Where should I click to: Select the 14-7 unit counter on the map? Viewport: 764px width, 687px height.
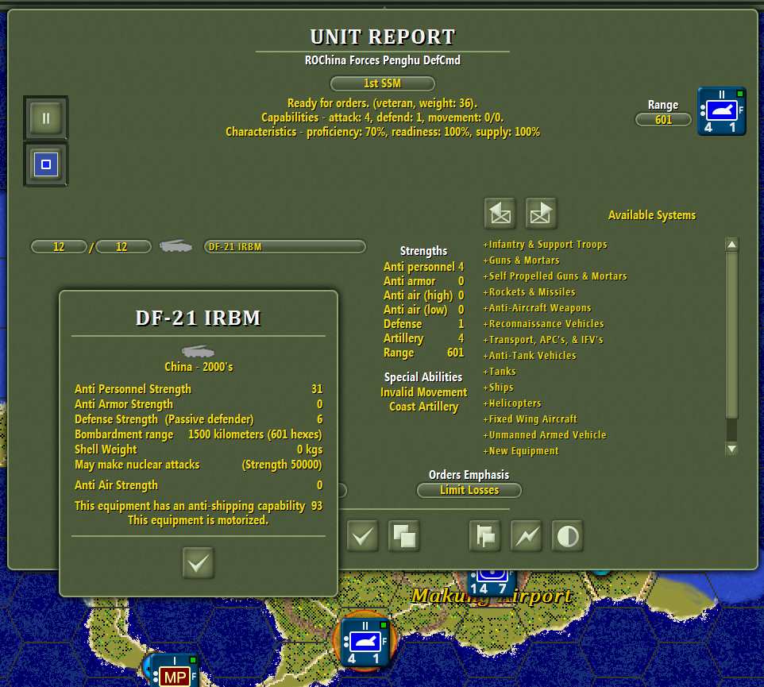[x=492, y=583]
